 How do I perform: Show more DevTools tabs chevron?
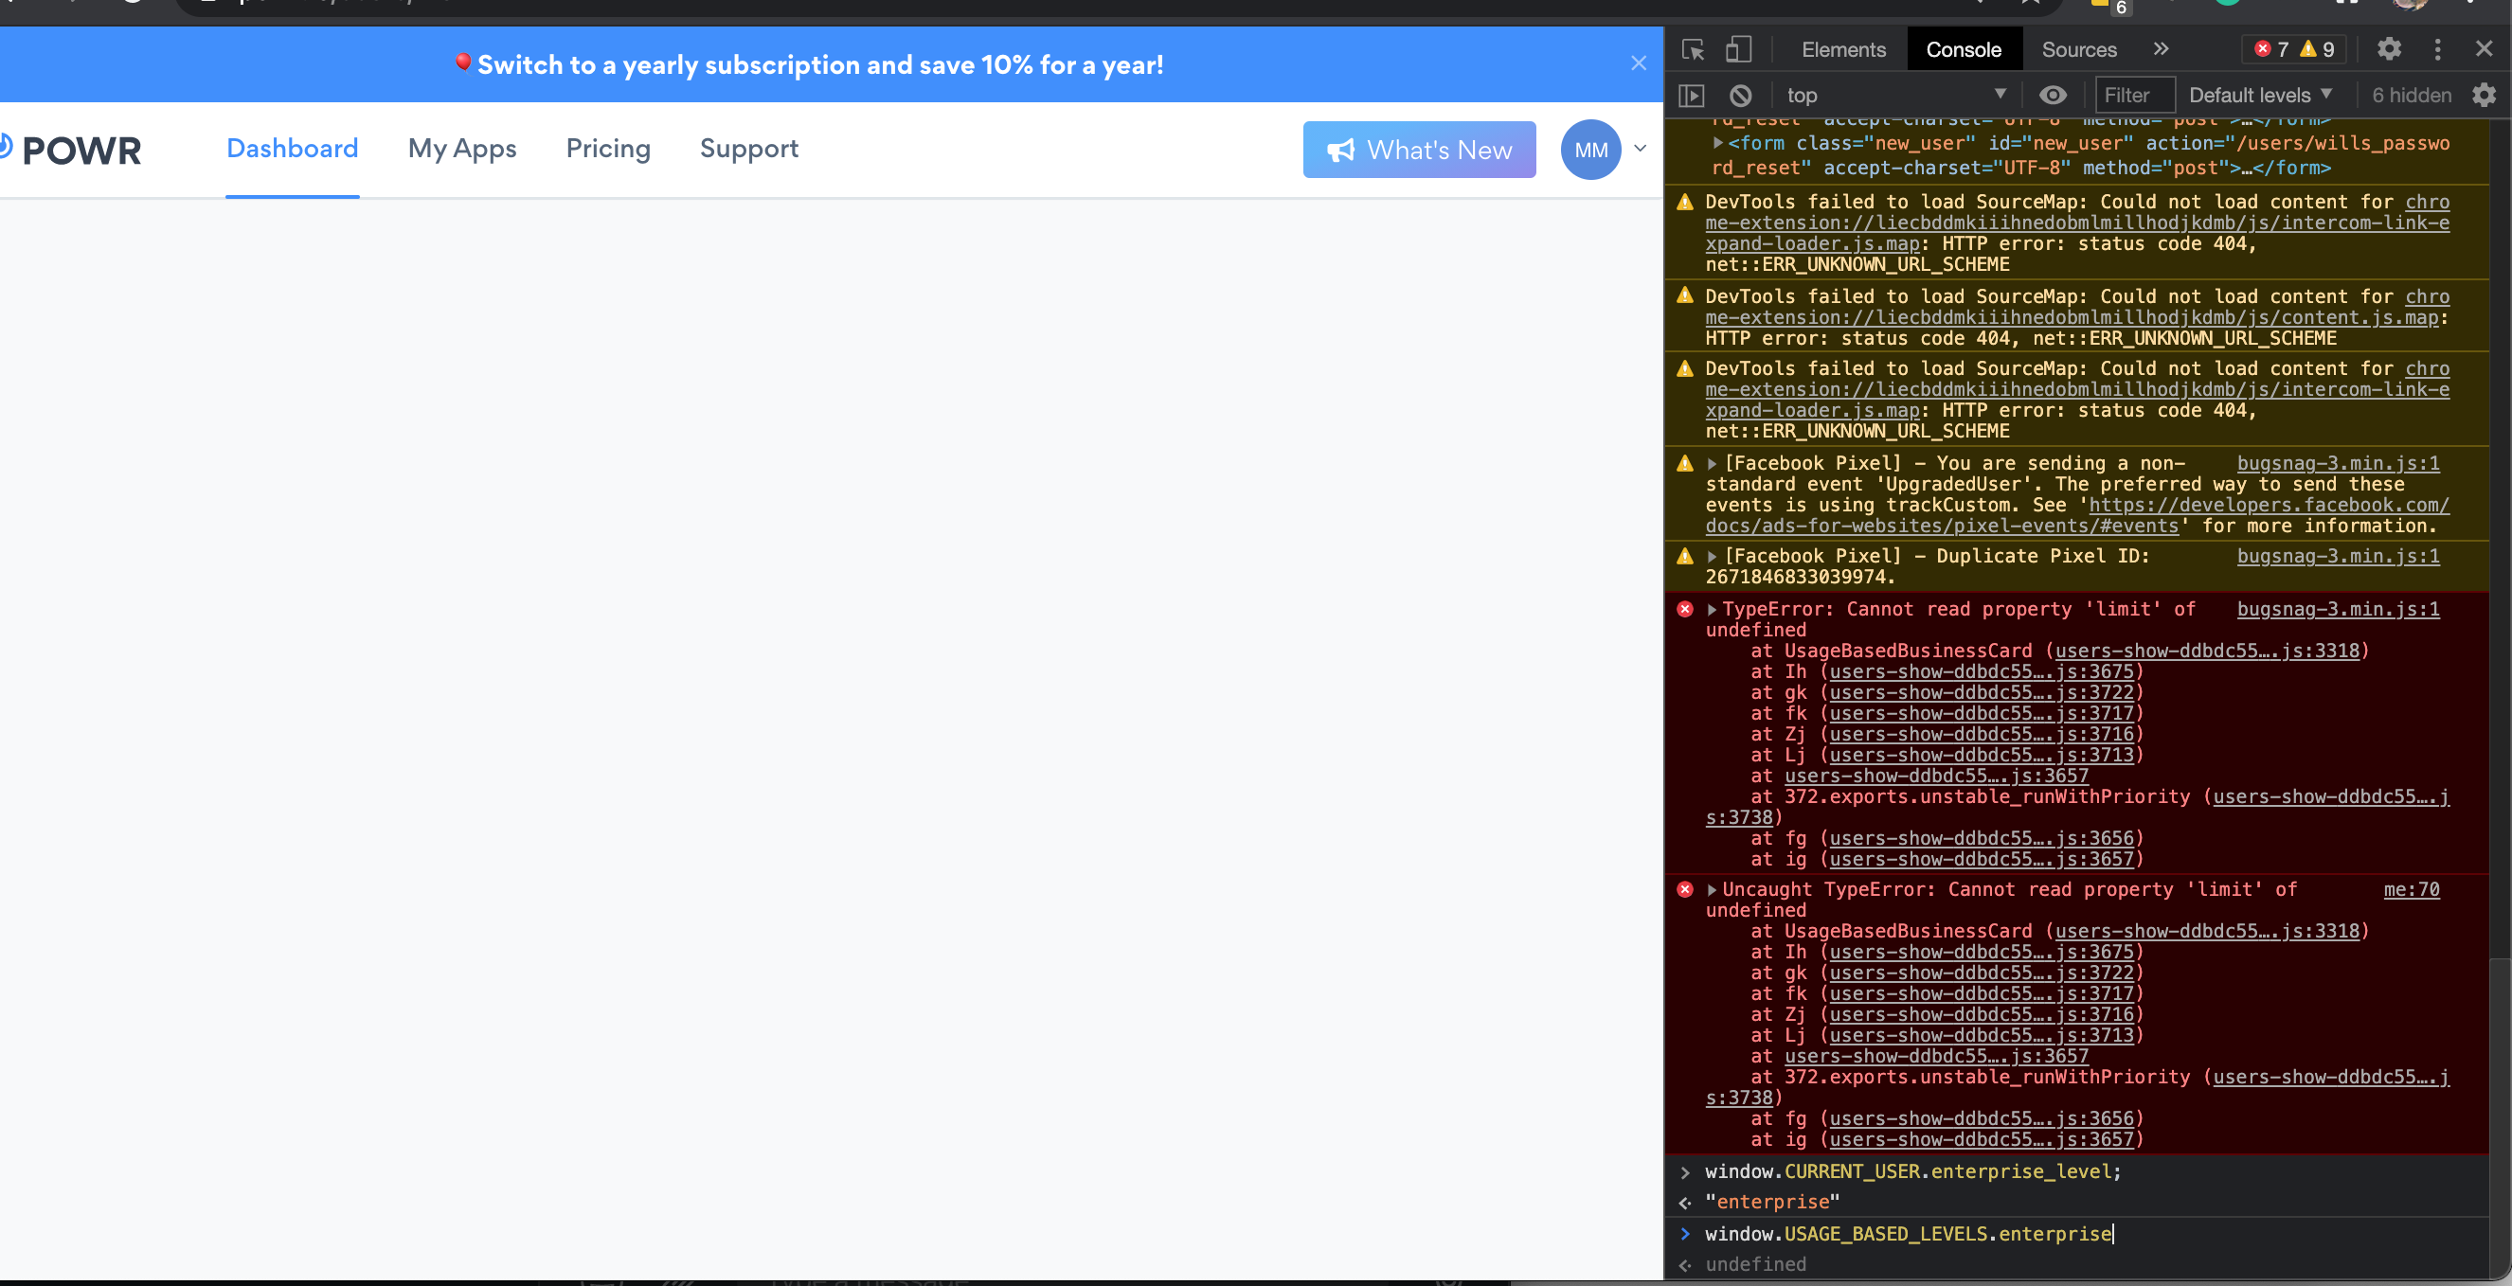tap(2161, 50)
